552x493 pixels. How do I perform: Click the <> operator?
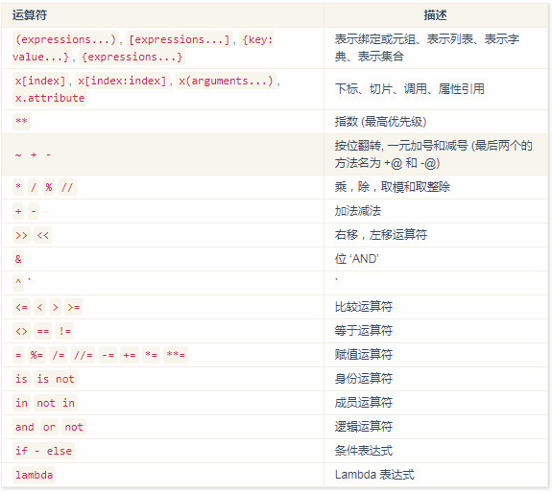tap(21, 331)
